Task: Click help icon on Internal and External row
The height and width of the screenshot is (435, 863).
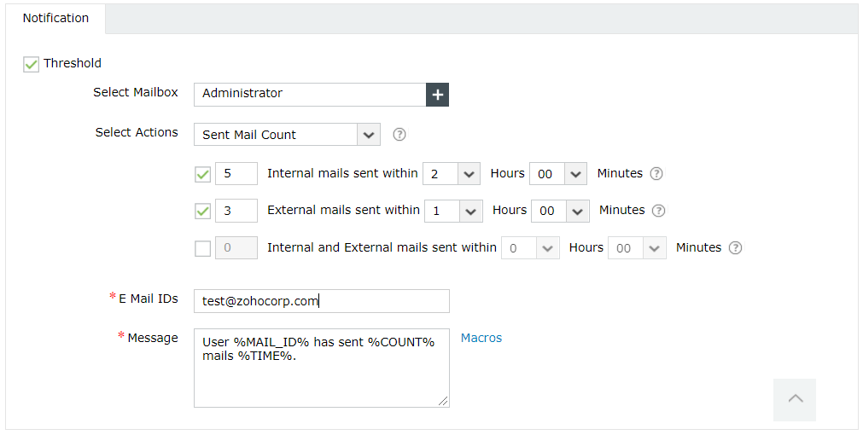Action: (x=735, y=248)
